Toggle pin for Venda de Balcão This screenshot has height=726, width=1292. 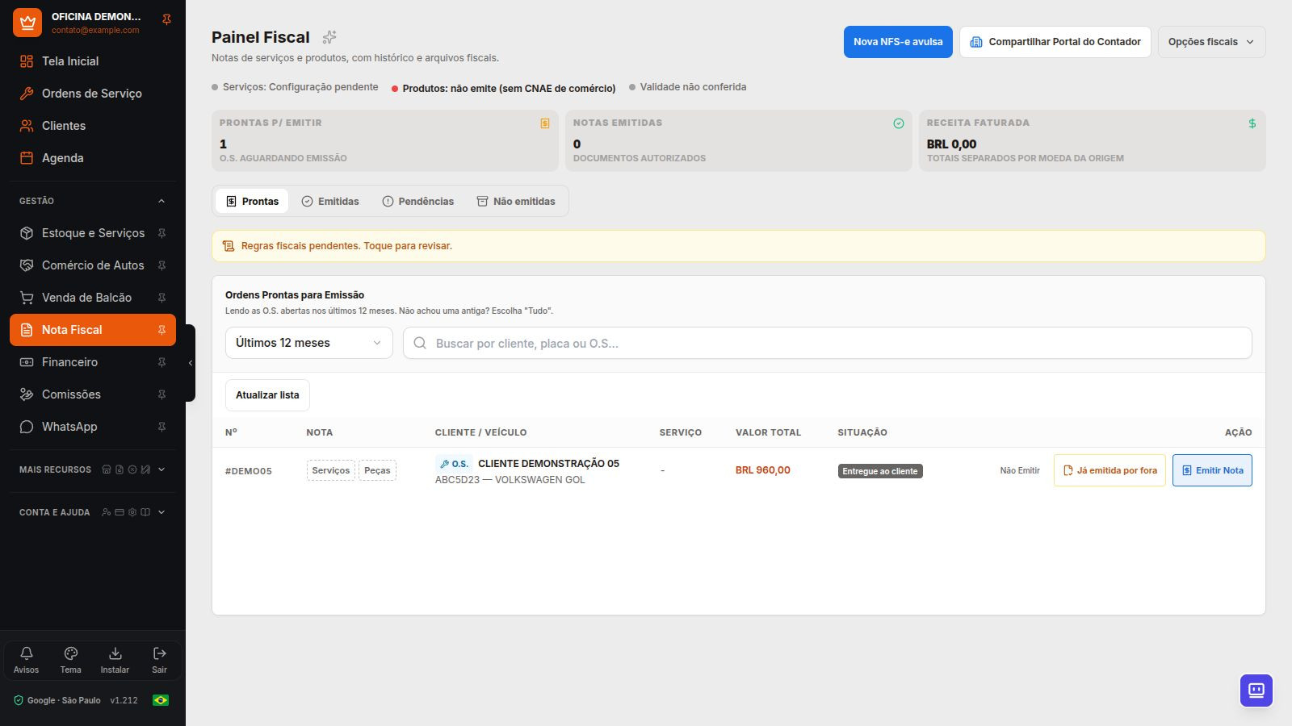[x=161, y=298]
